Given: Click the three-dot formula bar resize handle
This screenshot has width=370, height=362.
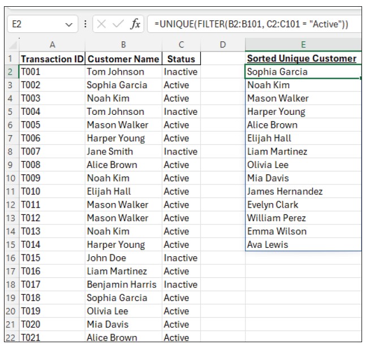Looking at the screenshot, I should pyautogui.click(x=85, y=24).
